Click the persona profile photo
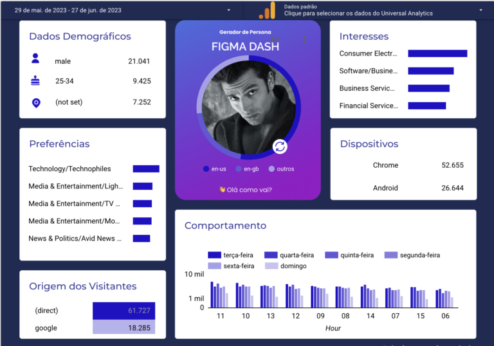 pyautogui.click(x=248, y=108)
